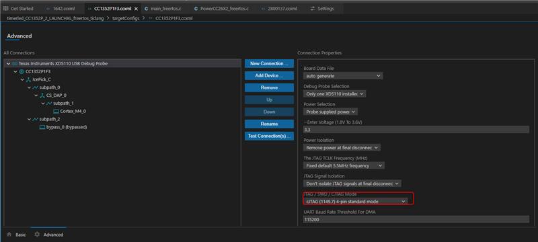
Task: Click the subpath_1 path icon
Action: pyautogui.click(x=49, y=103)
